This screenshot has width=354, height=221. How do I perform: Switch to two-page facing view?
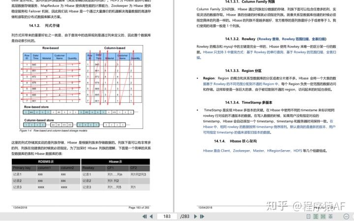[x=316, y=216]
